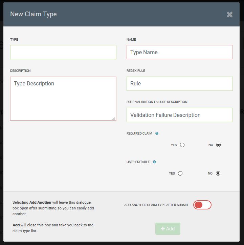Select No for Required Claim
This screenshot has width=244, height=245.
pyautogui.click(x=218, y=145)
